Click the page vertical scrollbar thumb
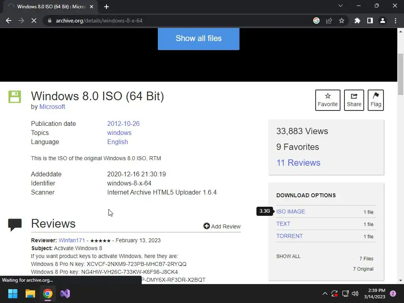The image size is (404, 303). (x=400, y=74)
